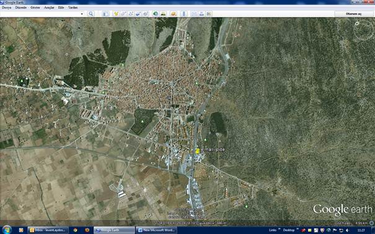Viewport: 375px width, 234px height.
Task: Switch to New Microsoft Word taskbar window
Action: click(157, 230)
